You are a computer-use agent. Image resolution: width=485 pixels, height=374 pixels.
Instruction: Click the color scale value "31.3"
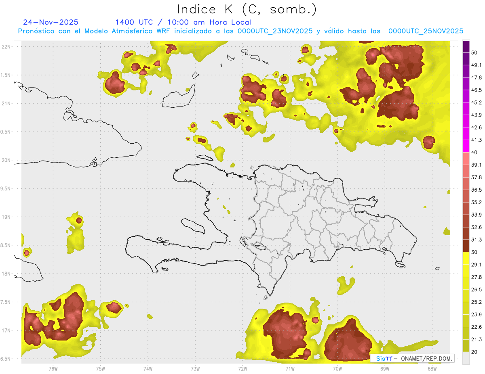(x=476, y=240)
